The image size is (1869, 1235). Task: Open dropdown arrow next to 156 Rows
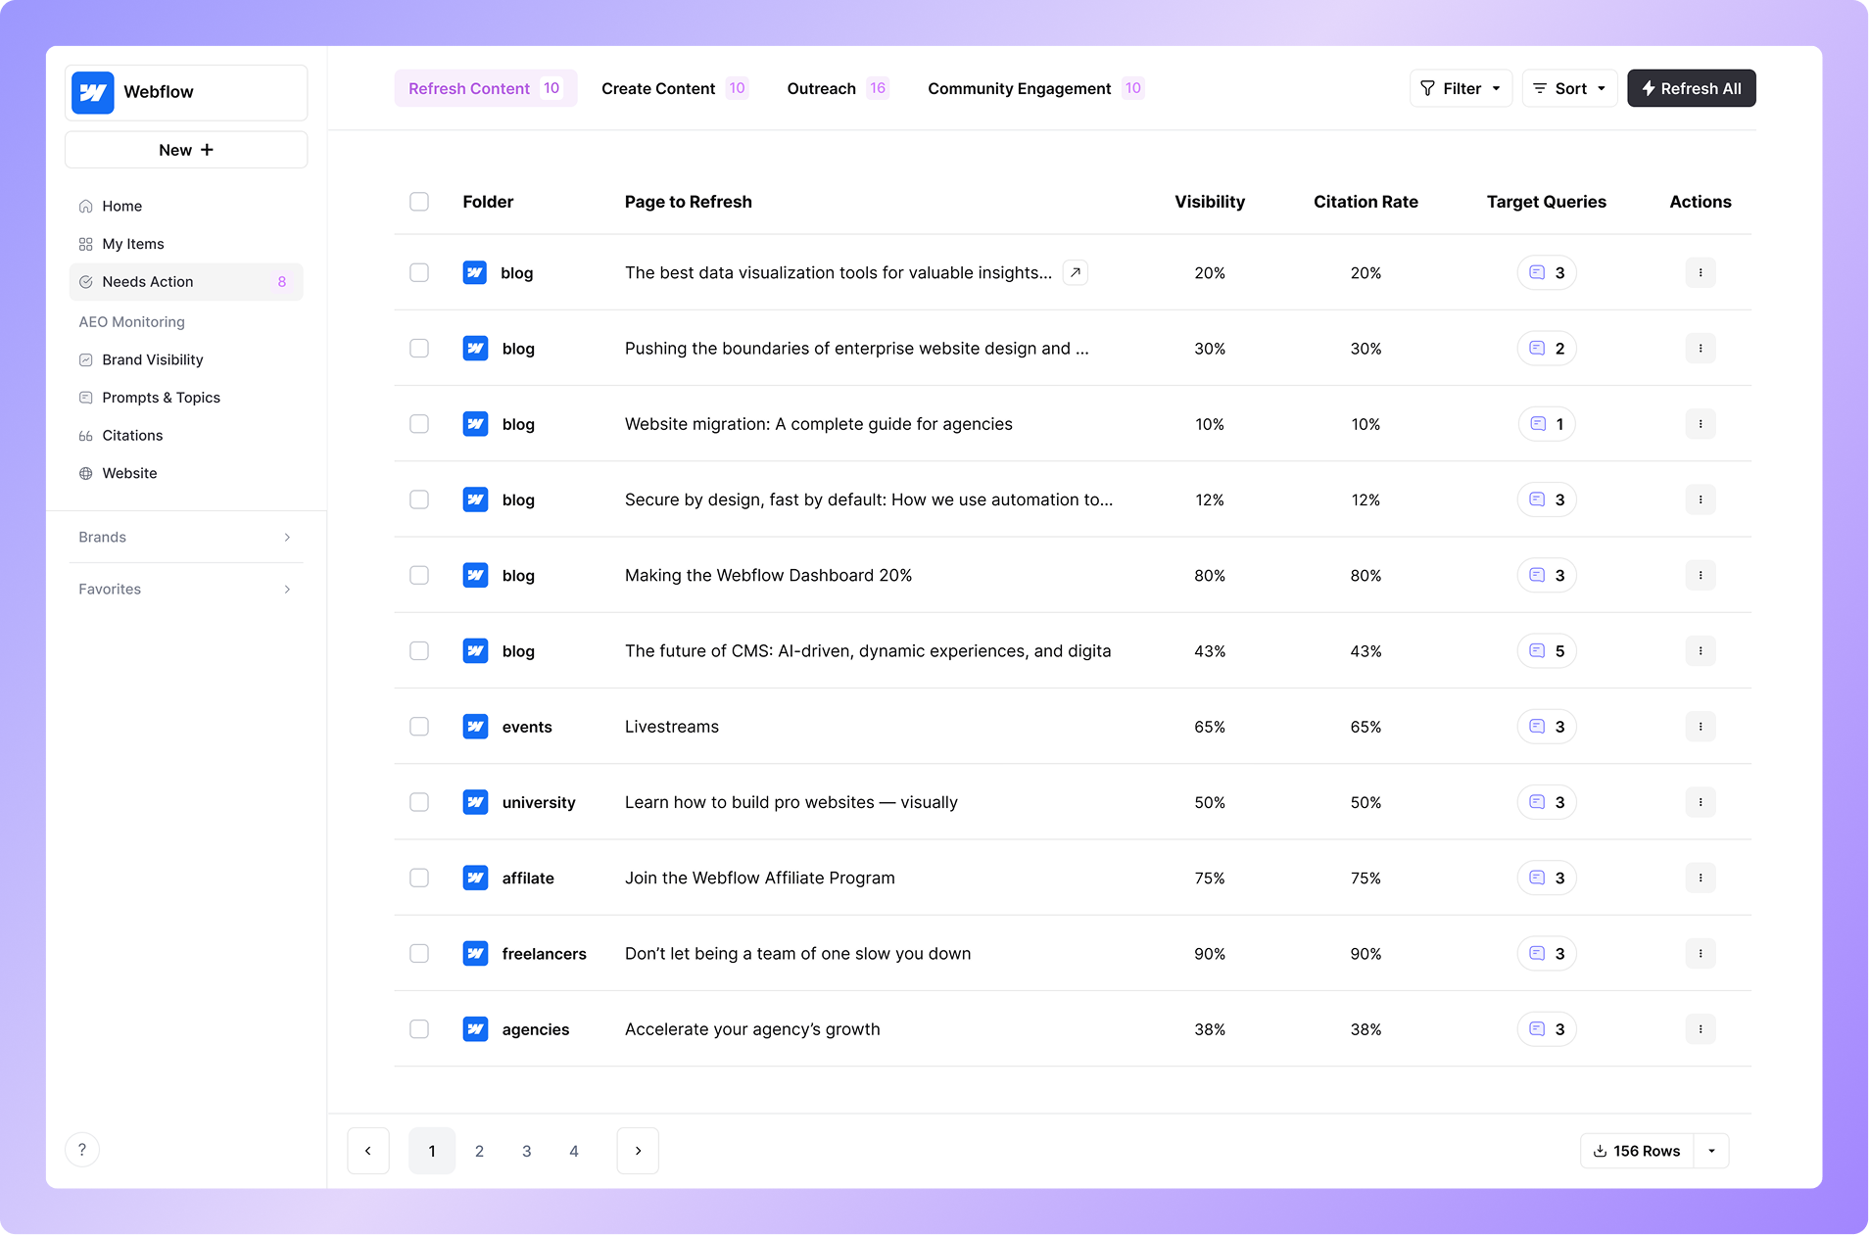point(1711,1151)
